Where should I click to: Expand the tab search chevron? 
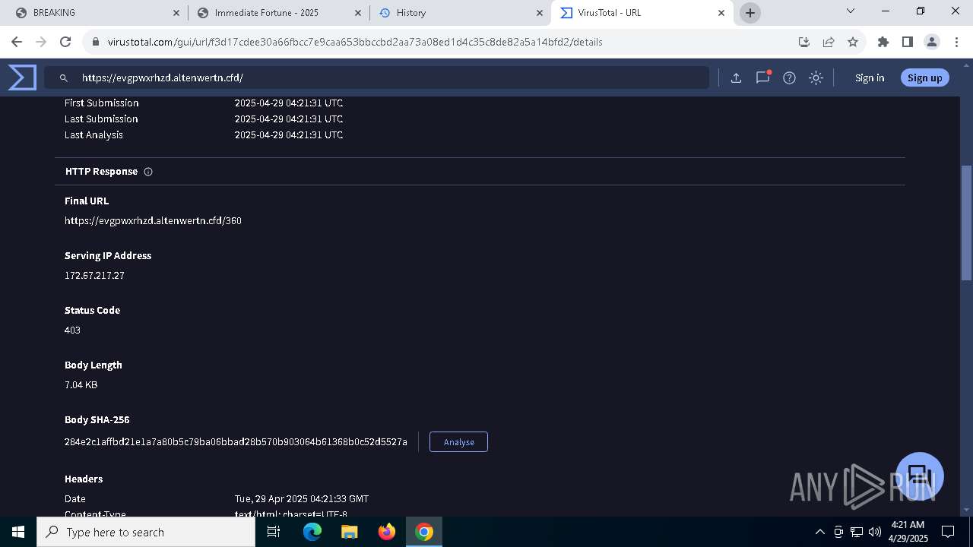pos(851,11)
